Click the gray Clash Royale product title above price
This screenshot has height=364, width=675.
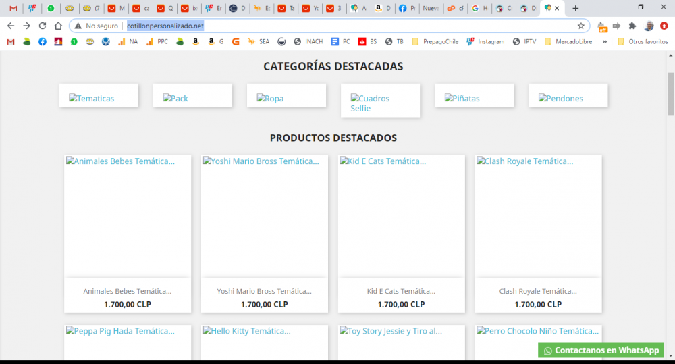tap(538, 291)
